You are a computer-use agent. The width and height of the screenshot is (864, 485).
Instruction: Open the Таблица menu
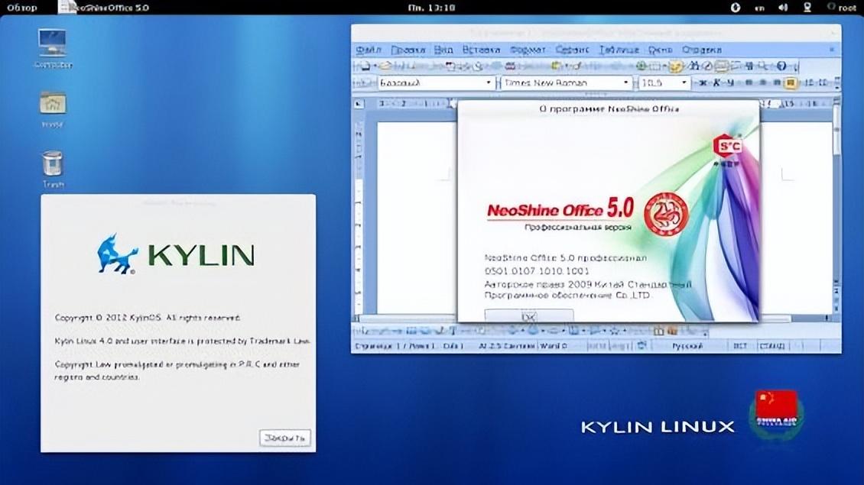pyautogui.click(x=619, y=50)
